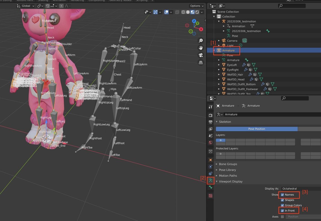Open the viewport Options menu
Screen dimensions: 321x221
pyautogui.click(x=197, y=6)
